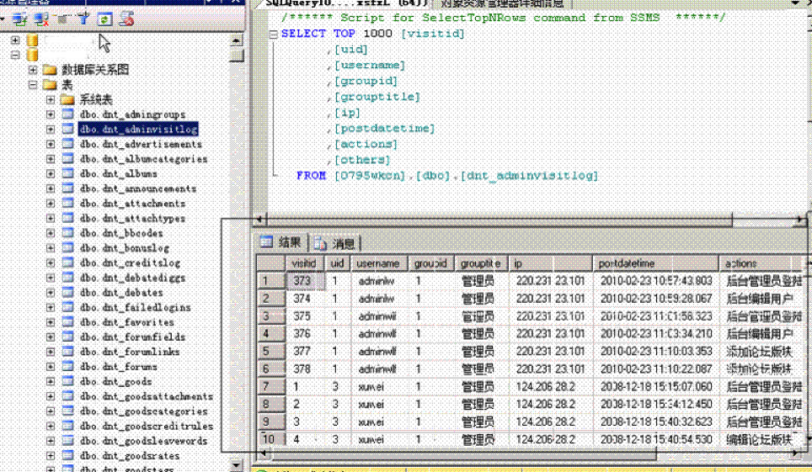The height and width of the screenshot is (472, 812).
Task: Collapse the SELECT statement outline in editor
Action: (272, 34)
